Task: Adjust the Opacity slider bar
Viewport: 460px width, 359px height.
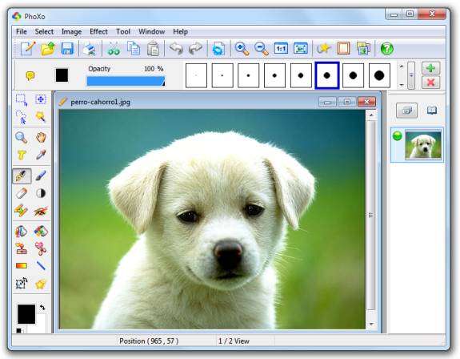Action: click(126, 82)
